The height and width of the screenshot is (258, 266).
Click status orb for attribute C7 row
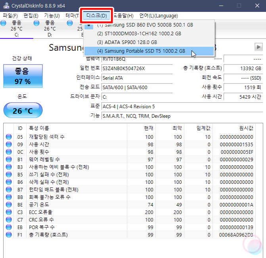pos(9,220)
